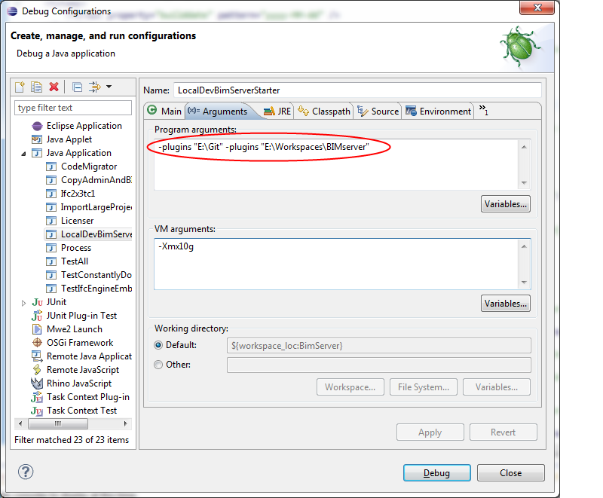Click the Collapse All toolbar icon
Image resolution: width=603 pixels, height=498 pixels.
tap(78, 87)
